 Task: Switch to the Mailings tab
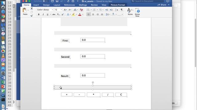[x=83, y=5]
